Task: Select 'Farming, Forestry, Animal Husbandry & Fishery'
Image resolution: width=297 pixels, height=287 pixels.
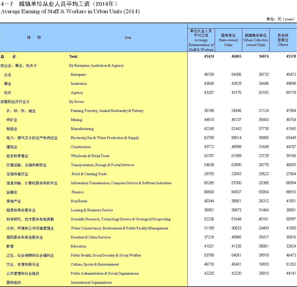Action: click(107, 111)
